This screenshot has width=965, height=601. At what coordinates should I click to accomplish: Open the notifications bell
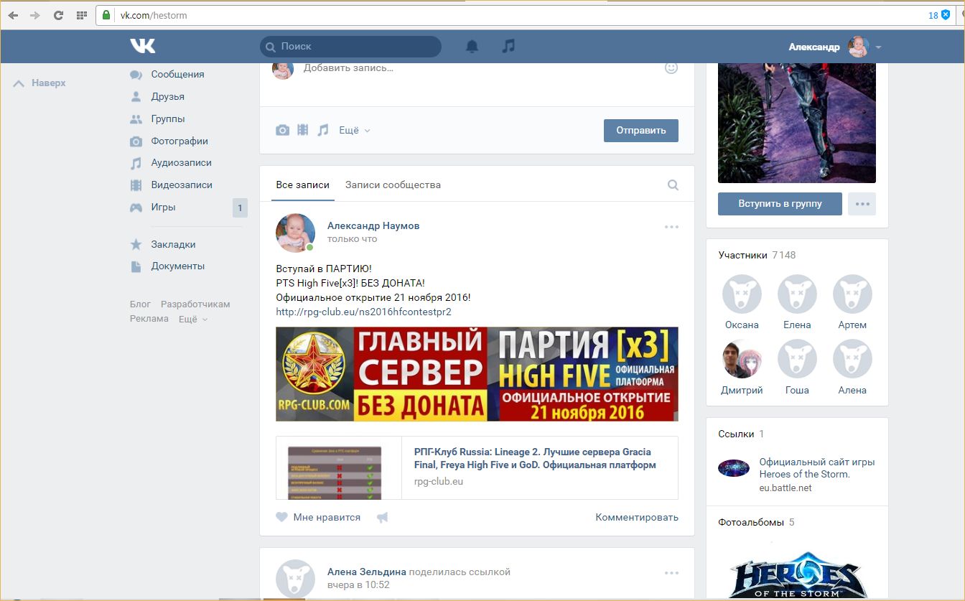(x=472, y=47)
